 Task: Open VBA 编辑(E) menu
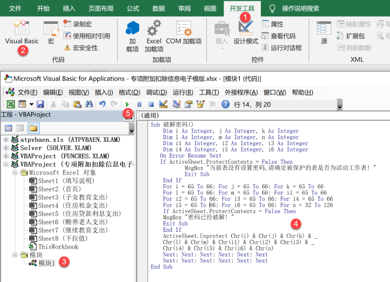pyautogui.click(x=53, y=93)
